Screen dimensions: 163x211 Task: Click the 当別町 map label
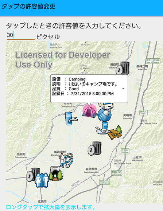click(21, 154)
